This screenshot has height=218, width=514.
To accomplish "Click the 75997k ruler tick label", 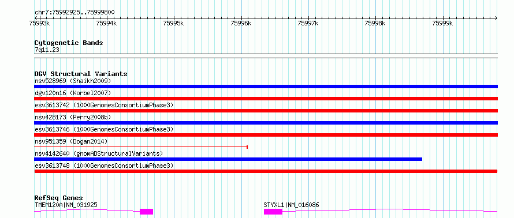I will pyautogui.click(x=308, y=23).
